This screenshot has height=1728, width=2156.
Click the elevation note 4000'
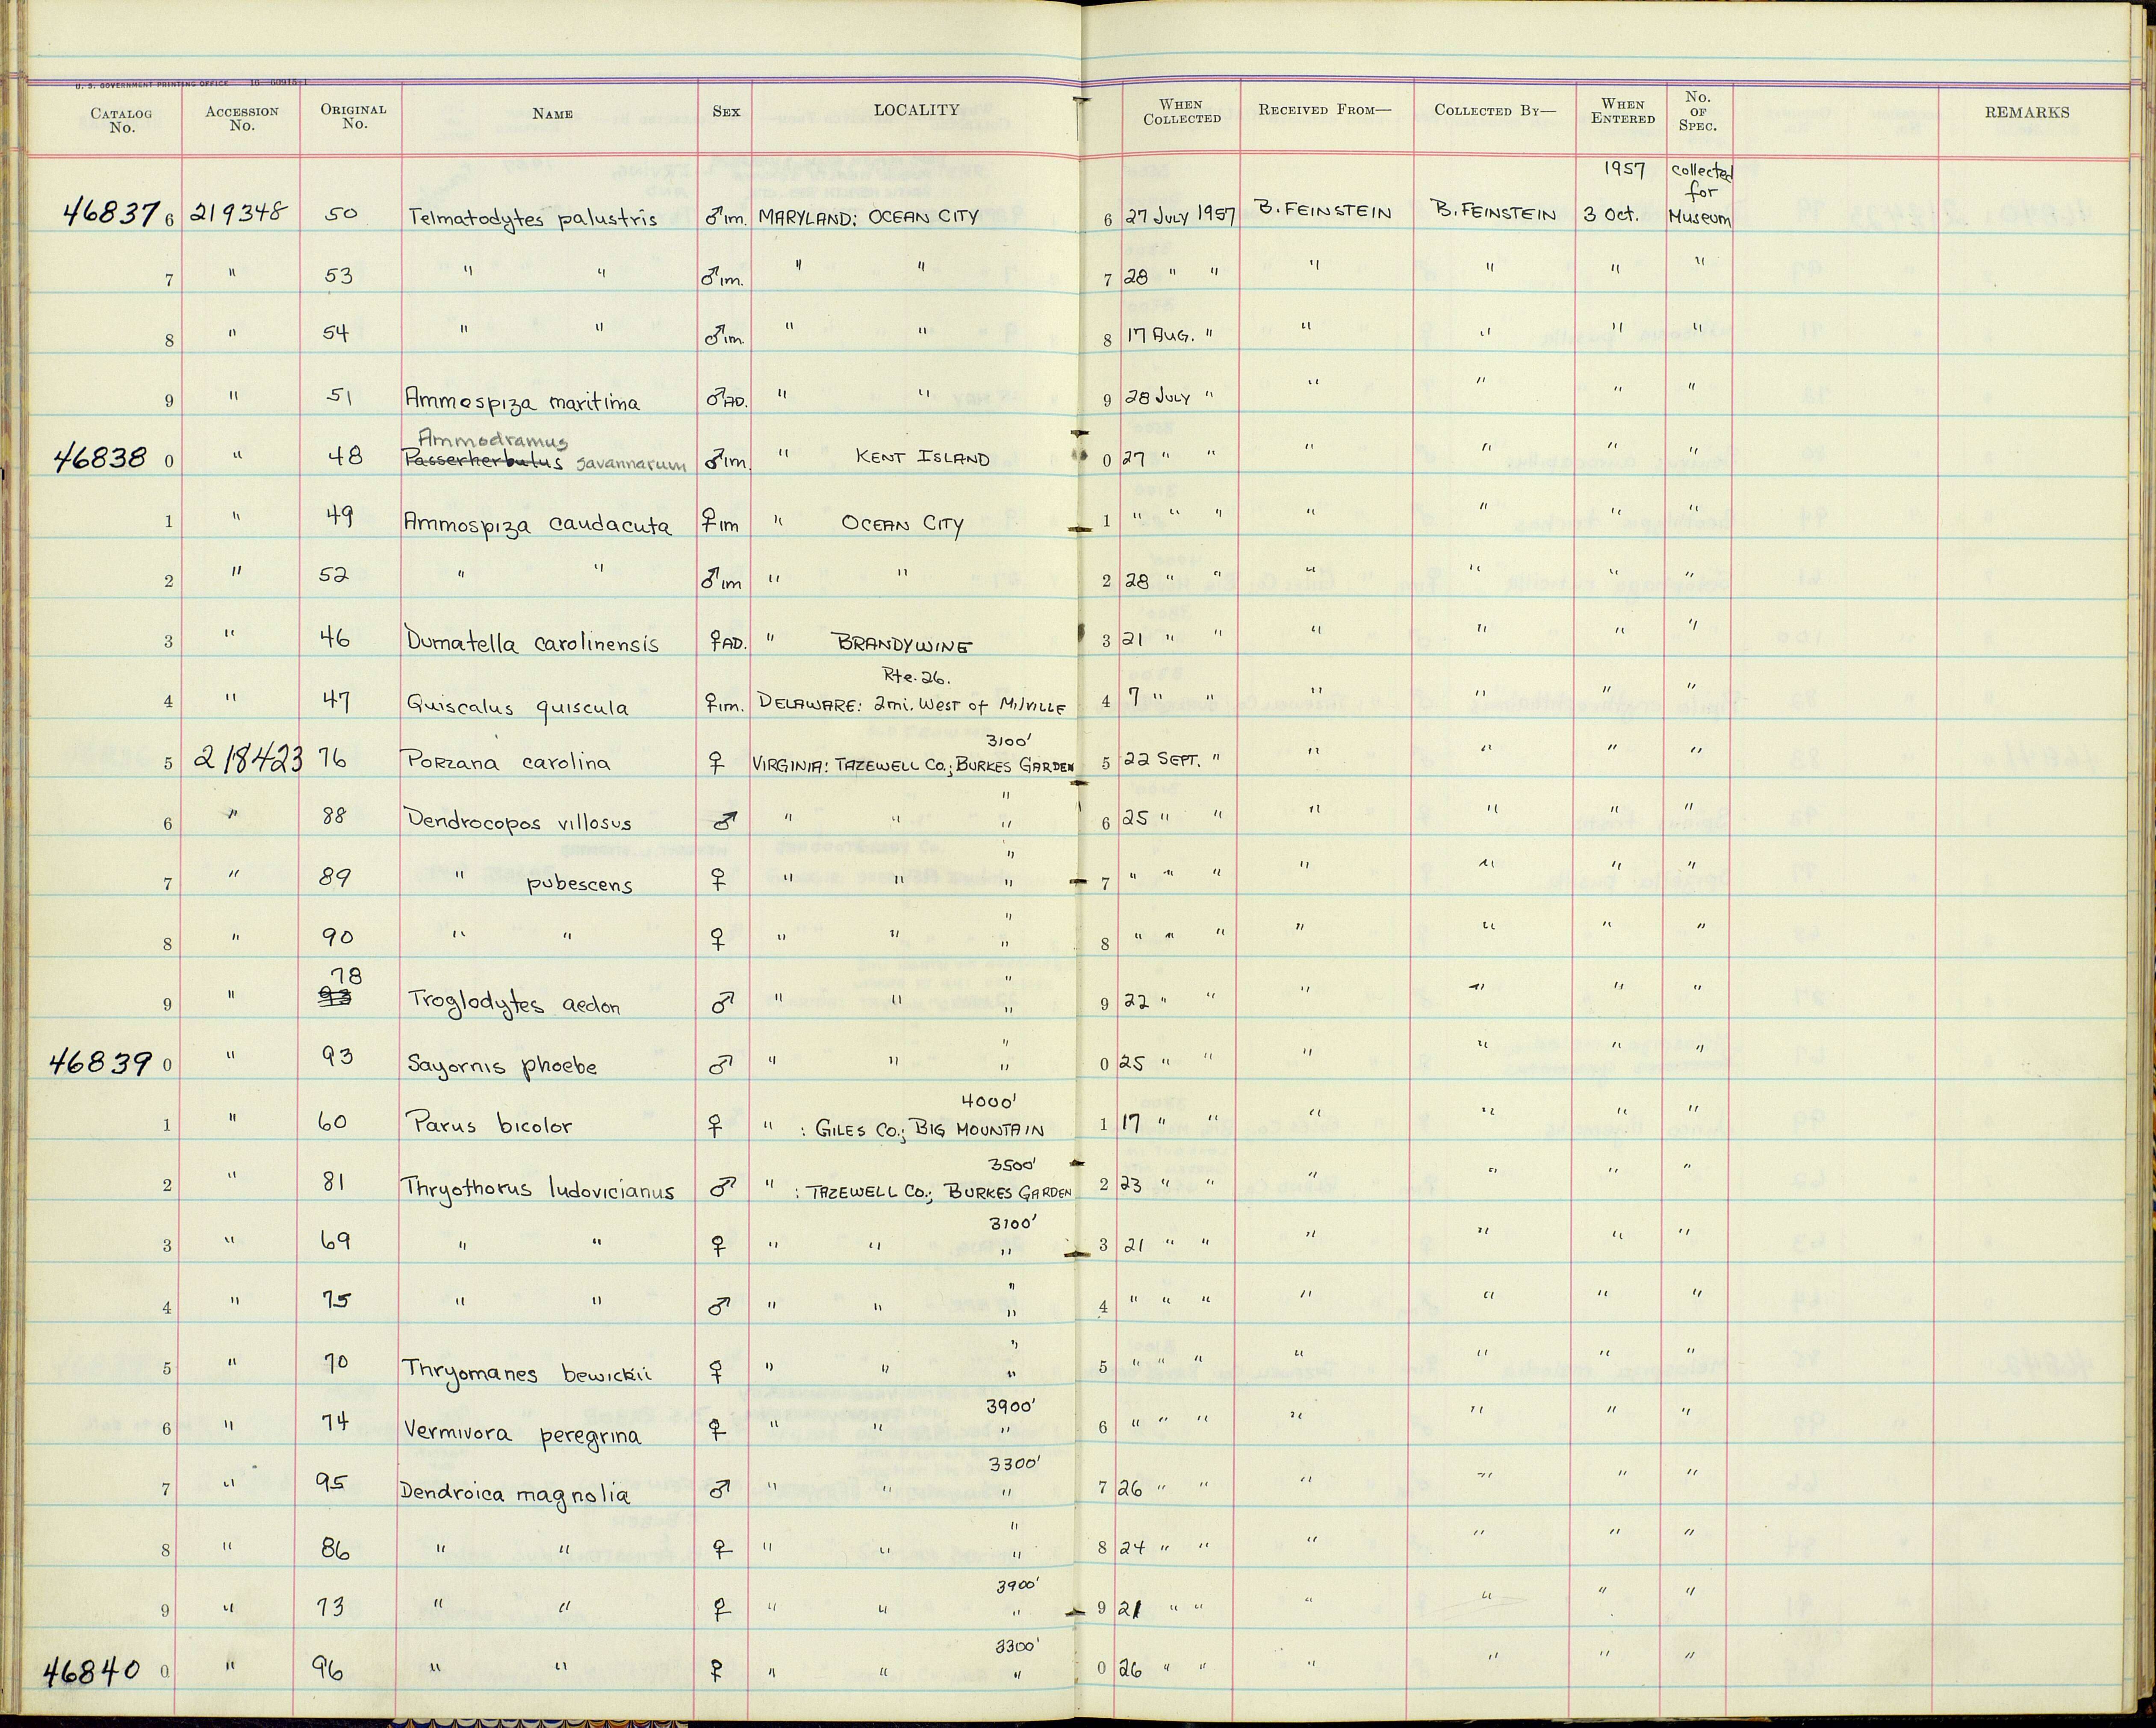pos(988,1101)
